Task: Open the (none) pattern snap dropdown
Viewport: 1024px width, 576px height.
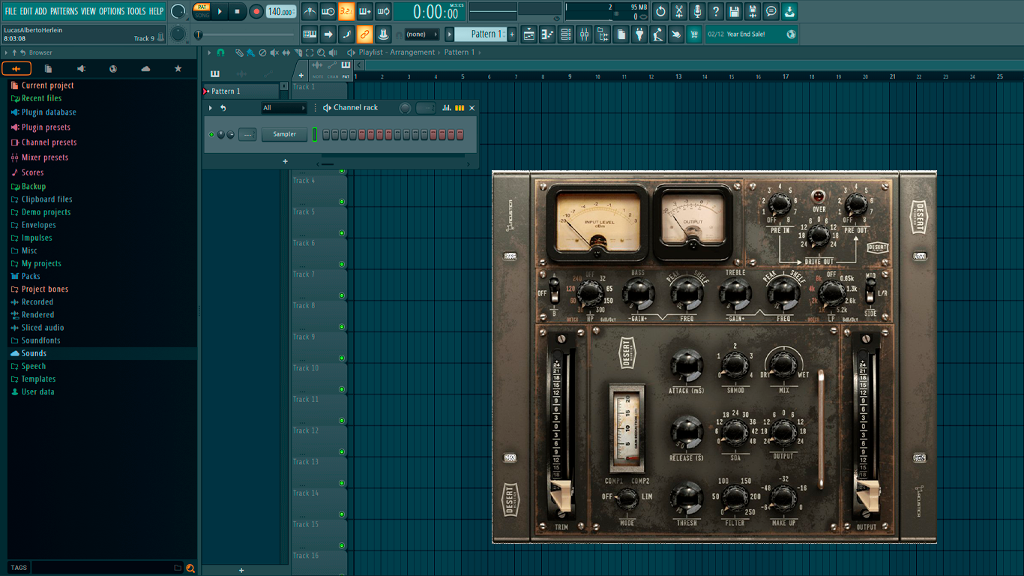Action: (x=422, y=34)
